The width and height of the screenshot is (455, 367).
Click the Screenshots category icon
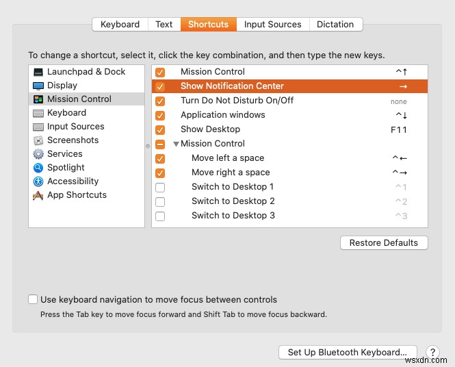[38, 140]
